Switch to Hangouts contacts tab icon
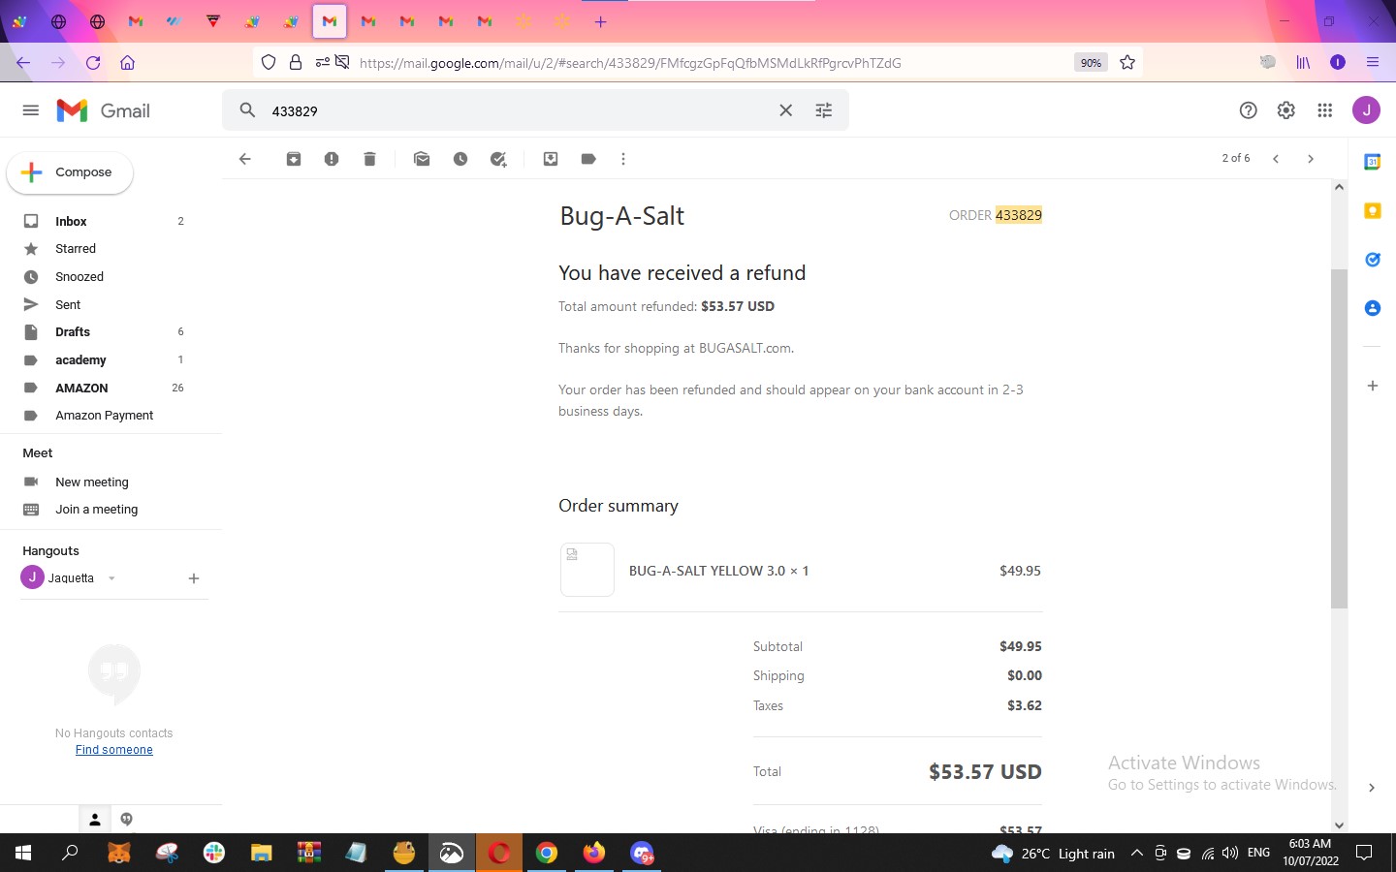The image size is (1396, 872). point(95,820)
